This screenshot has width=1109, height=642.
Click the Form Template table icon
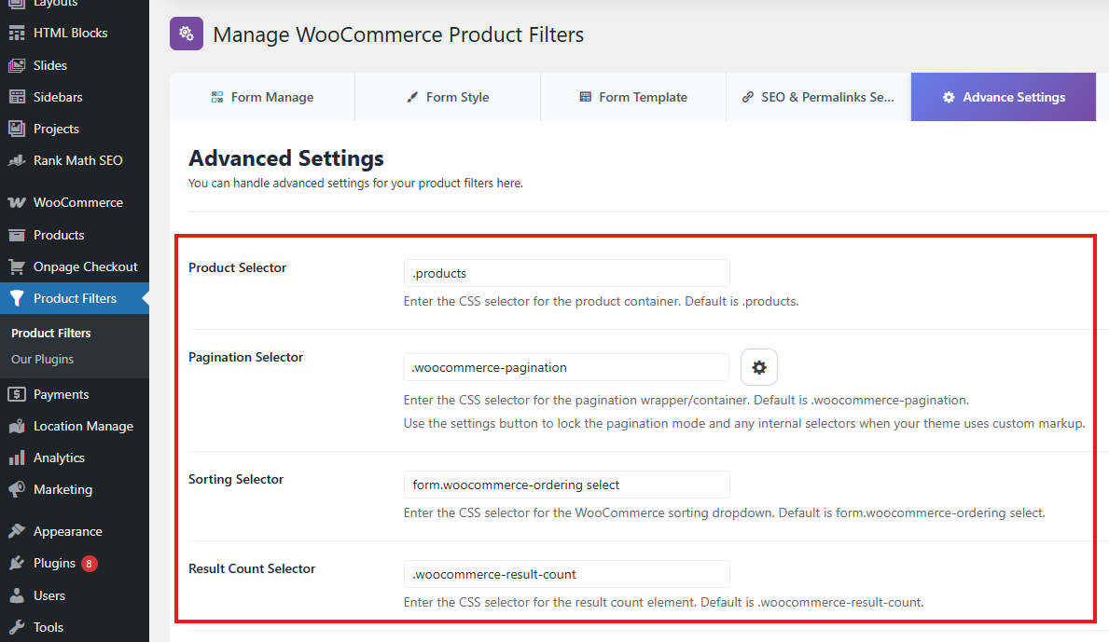[585, 97]
